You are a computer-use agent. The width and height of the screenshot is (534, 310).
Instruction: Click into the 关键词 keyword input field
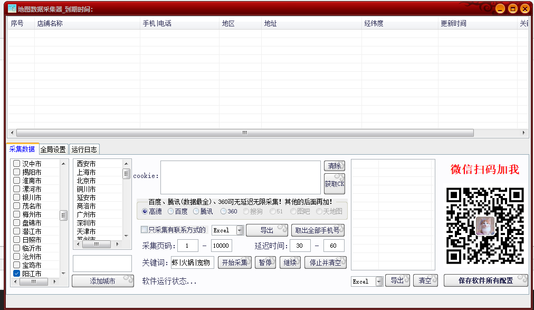tap(193, 262)
